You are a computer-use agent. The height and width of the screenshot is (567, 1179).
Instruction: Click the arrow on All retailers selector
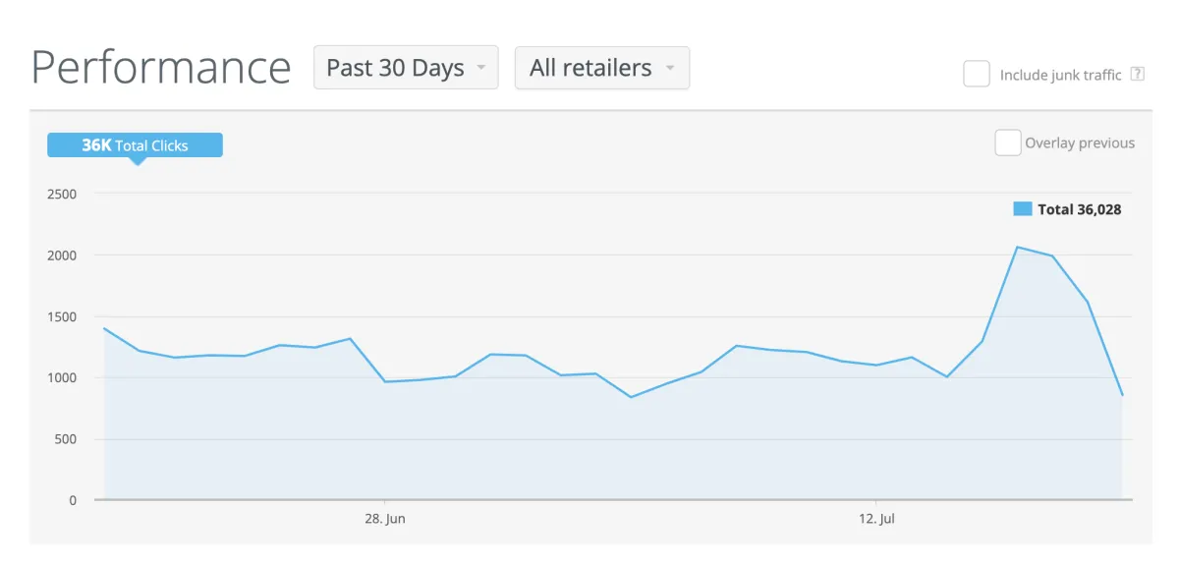click(670, 69)
